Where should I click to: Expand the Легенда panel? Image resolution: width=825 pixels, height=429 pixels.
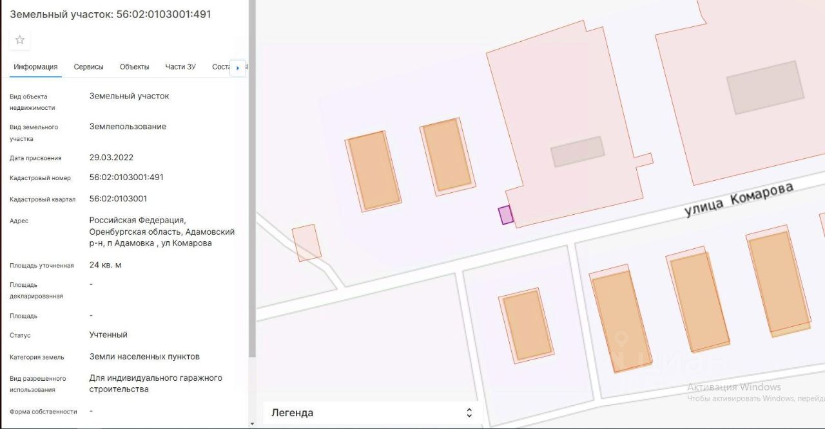pyautogui.click(x=373, y=413)
